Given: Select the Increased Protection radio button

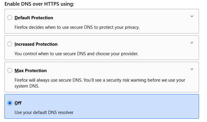Looking at the screenshot, I should pos(10,44).
